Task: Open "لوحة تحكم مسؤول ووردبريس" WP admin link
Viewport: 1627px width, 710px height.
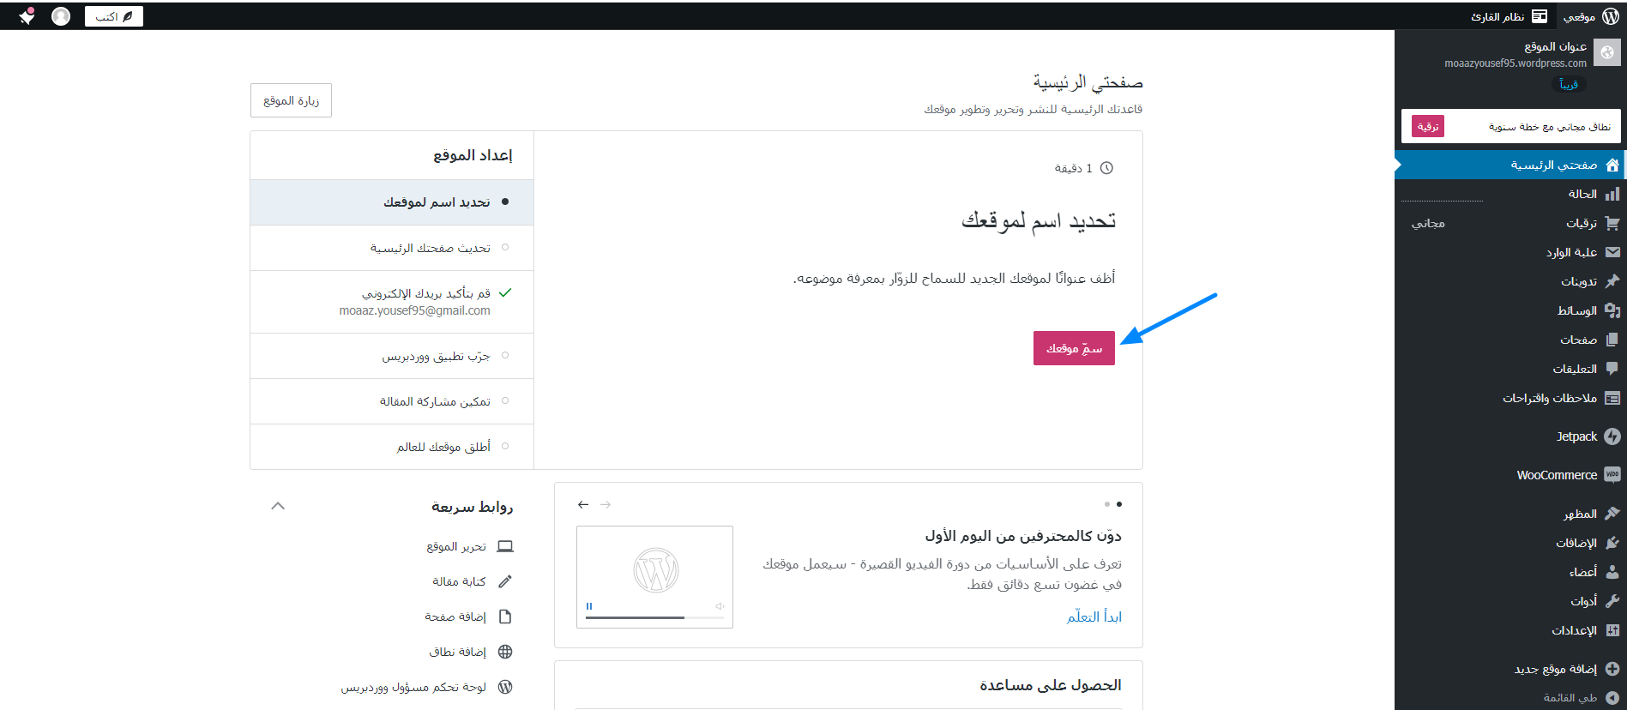Action: (426, 687)
